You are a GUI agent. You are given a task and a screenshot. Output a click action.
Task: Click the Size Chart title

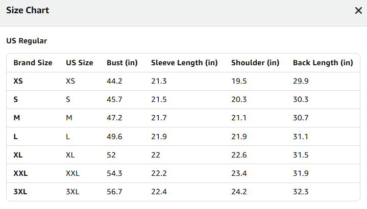(x=28, y=10)
